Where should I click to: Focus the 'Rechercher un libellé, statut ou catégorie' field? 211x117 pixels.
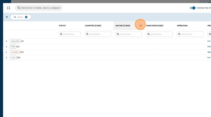pos(39,8)
